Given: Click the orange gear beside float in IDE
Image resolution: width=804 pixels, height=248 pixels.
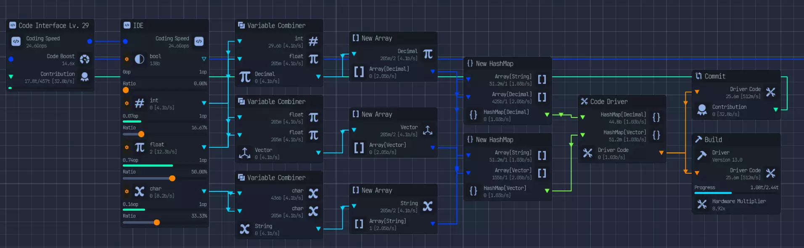Looking at the screenshot, I should (x=127, y=147).
